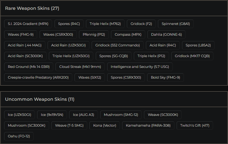
Task: Select Bold Sky (FMG-9) skin tag
Action: (x=165, y=77)
